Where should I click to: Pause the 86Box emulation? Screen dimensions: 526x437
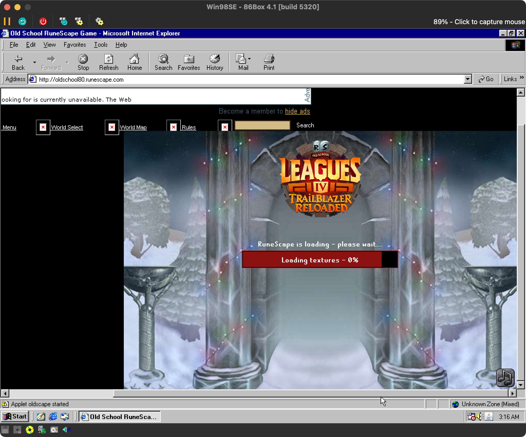7,22
